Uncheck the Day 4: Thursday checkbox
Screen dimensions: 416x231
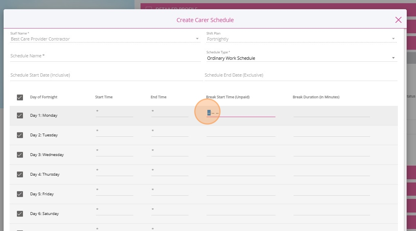(x=20, y=174)
